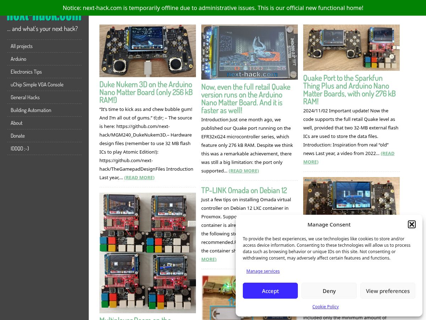Open View preferences in consent dialog

388,291
